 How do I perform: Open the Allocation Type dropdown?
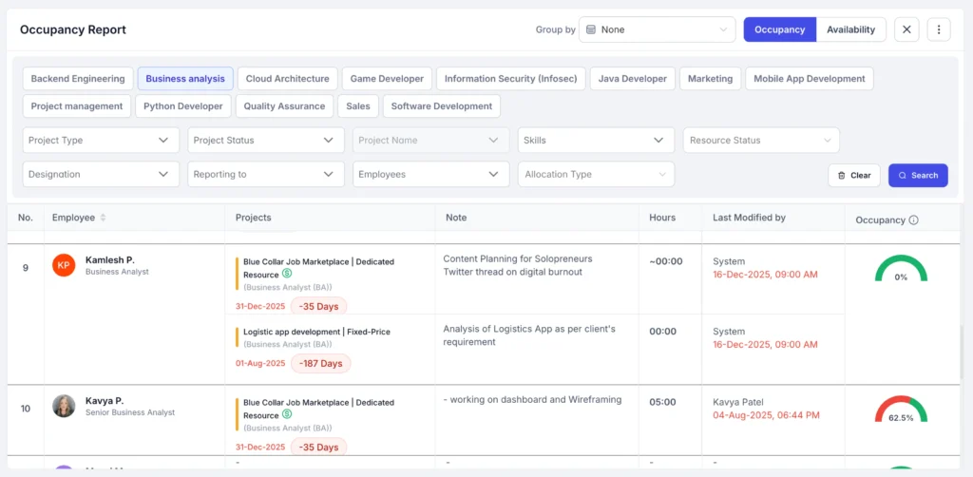pos(596,174)
